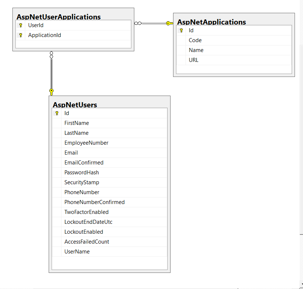Select the AspNetUsers table title
The height and width of the screenshot is (289, 303).
click(75, 105)
